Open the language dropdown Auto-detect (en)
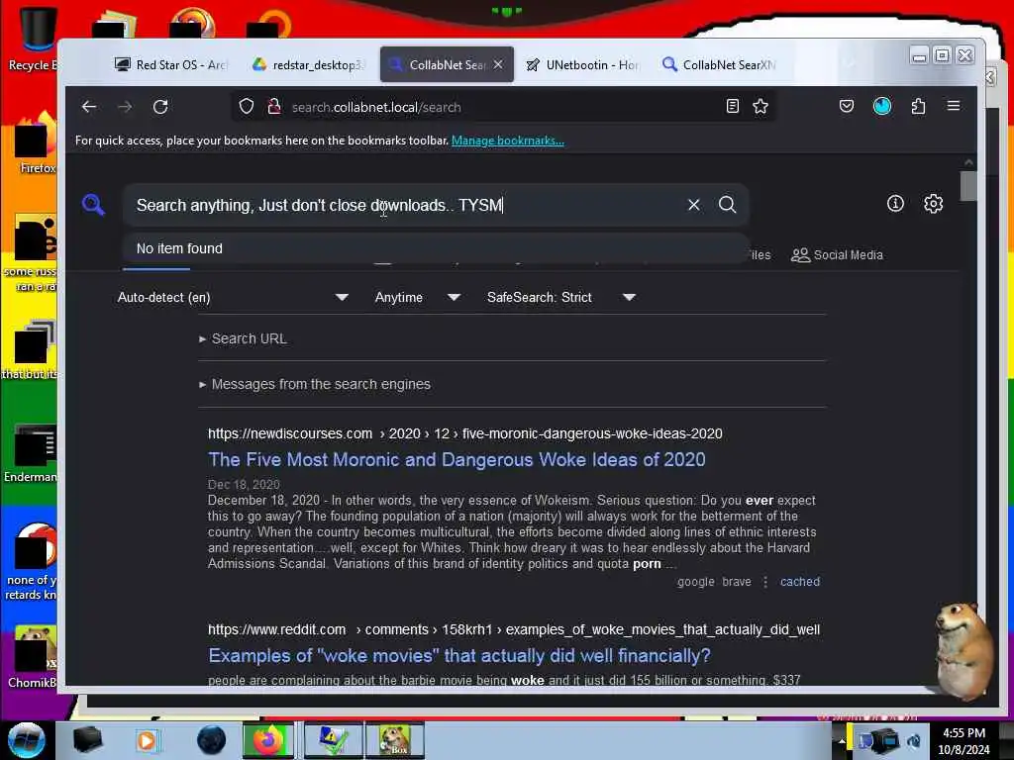The image size is (1014, 760). tap(233, 297)
